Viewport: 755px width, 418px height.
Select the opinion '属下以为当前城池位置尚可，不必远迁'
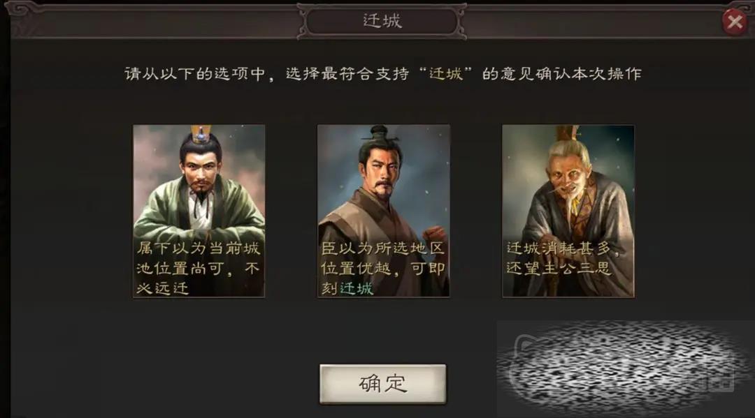pyautogui.click(x=198, y=268)
